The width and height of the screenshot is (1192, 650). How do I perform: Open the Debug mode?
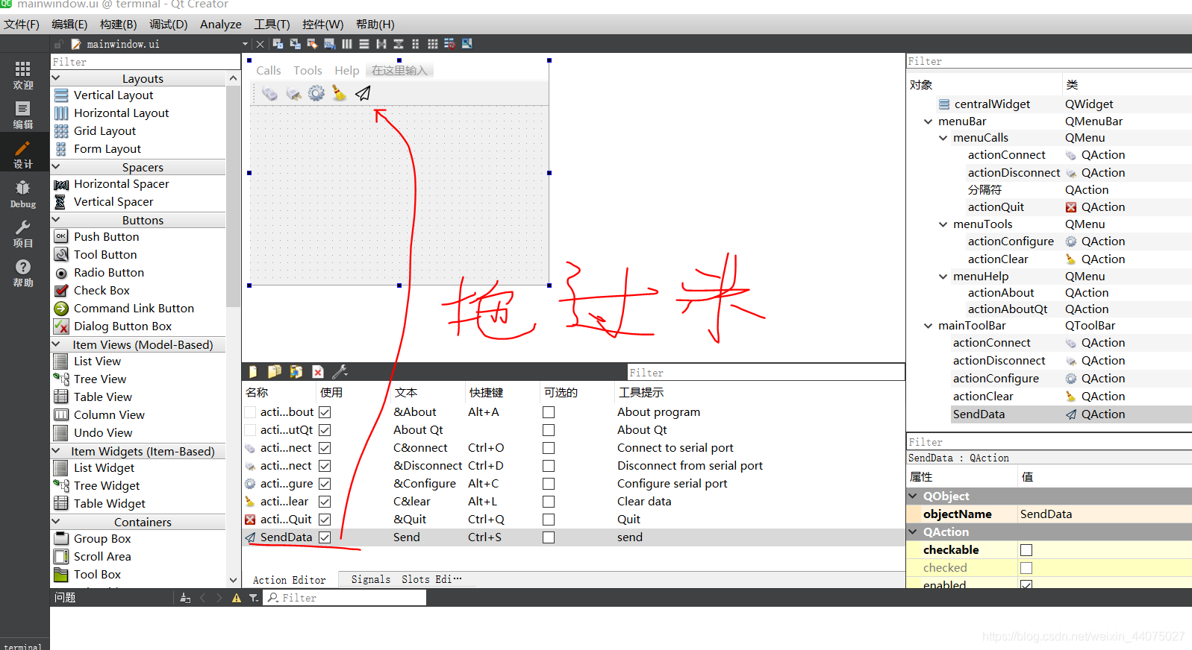23,194
